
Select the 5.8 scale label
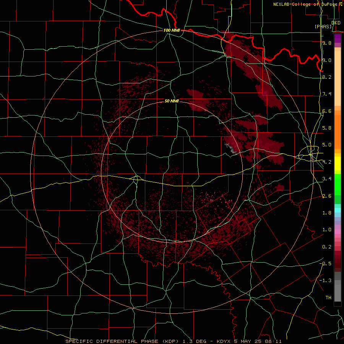[327, 128]
